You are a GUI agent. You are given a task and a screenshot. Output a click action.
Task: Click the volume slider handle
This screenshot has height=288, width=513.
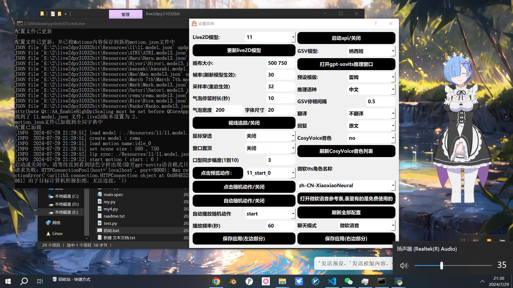pyautogui.click(x=442, y=265)
